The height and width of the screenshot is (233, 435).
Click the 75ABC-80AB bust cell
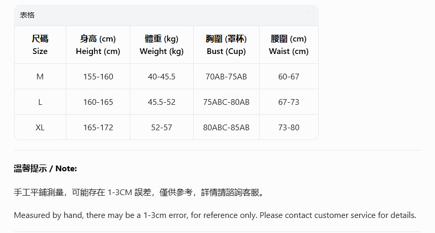pos(226,102)
